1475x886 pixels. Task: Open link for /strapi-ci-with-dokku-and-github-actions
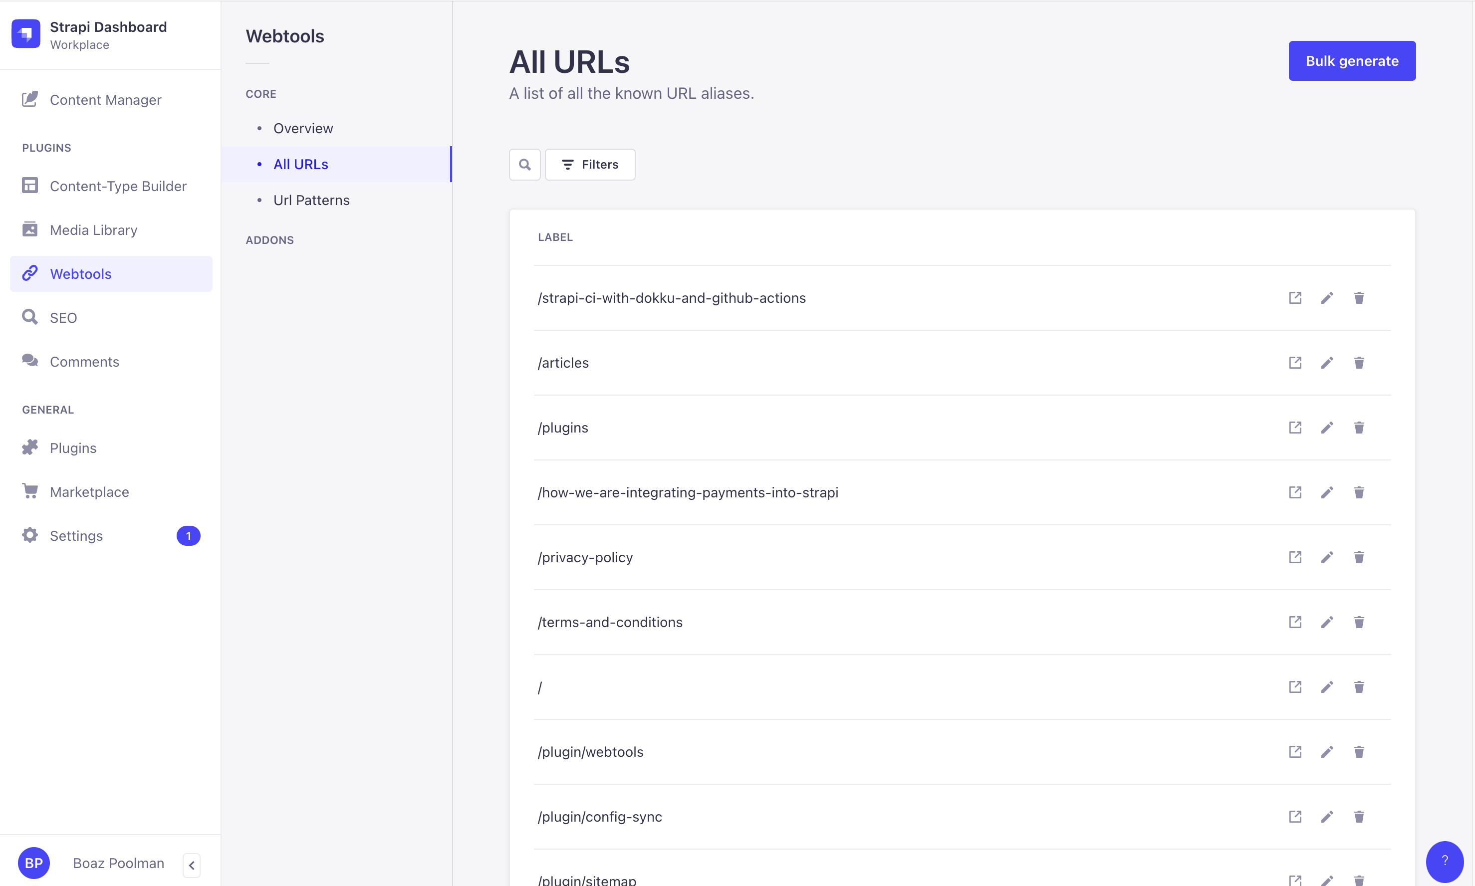[1295, 298]
